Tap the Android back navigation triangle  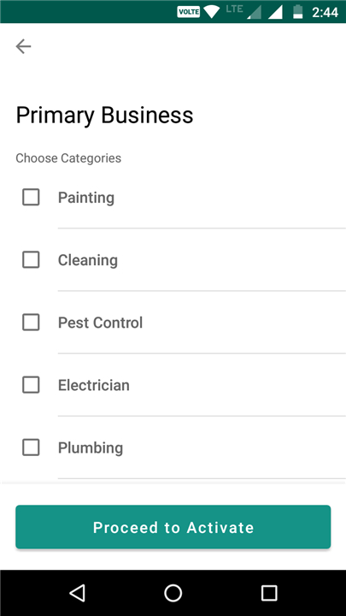[77, 593]
